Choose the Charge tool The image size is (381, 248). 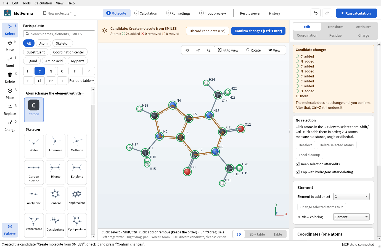[10, 126]
